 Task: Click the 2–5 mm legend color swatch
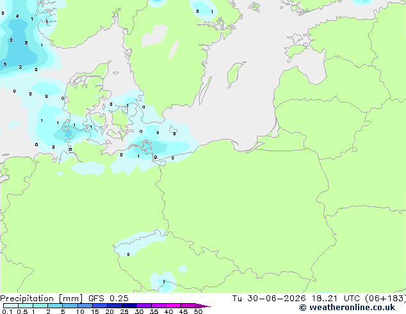(55, 306)
